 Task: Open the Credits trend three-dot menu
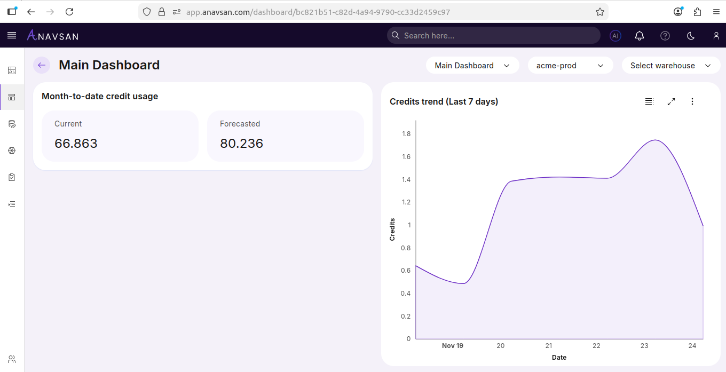coord(692,101)
